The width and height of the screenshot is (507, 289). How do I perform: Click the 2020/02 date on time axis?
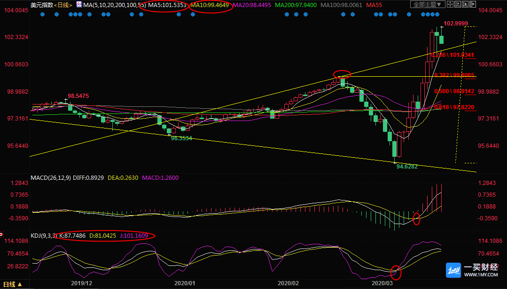tap(288, 283)
